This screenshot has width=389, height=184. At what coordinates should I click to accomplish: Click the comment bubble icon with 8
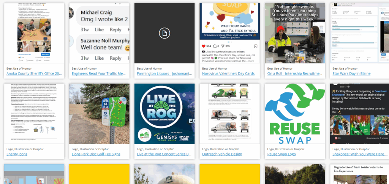(x=215, y=46)
